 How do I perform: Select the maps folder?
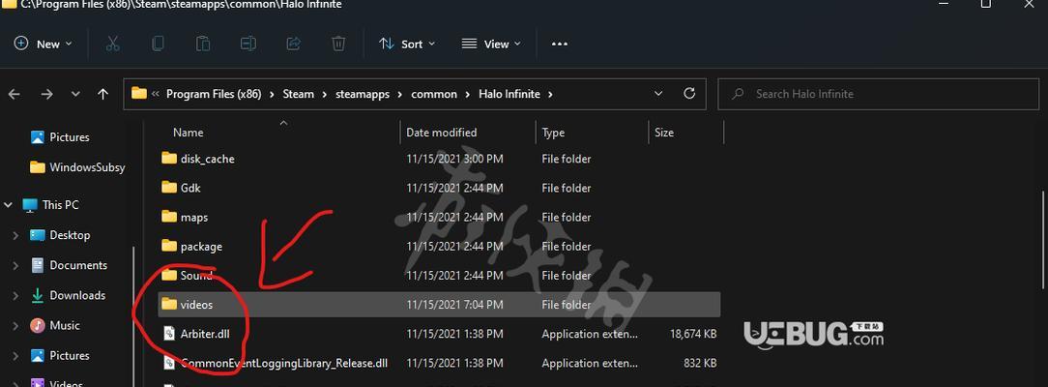(x=193, y=218)
